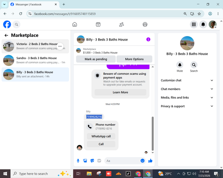The width and height of the screenshot is (223, 178).
Task: Open Chrome zoom magnifier in address bar
Action: [x=185, y=14]
